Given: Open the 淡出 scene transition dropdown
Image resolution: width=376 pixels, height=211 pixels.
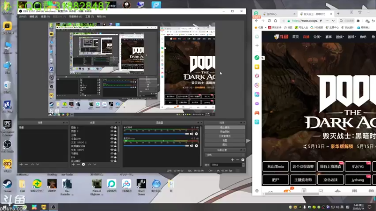Looking at the screenshot, I should pos(225,155).
